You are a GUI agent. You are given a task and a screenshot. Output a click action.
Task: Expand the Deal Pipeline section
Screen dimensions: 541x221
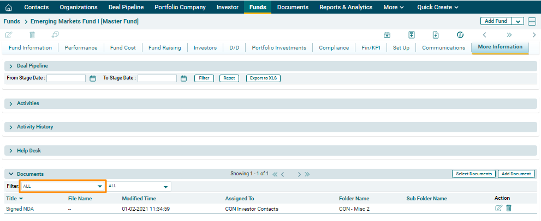pyautogui.click(x=11, y=66)
